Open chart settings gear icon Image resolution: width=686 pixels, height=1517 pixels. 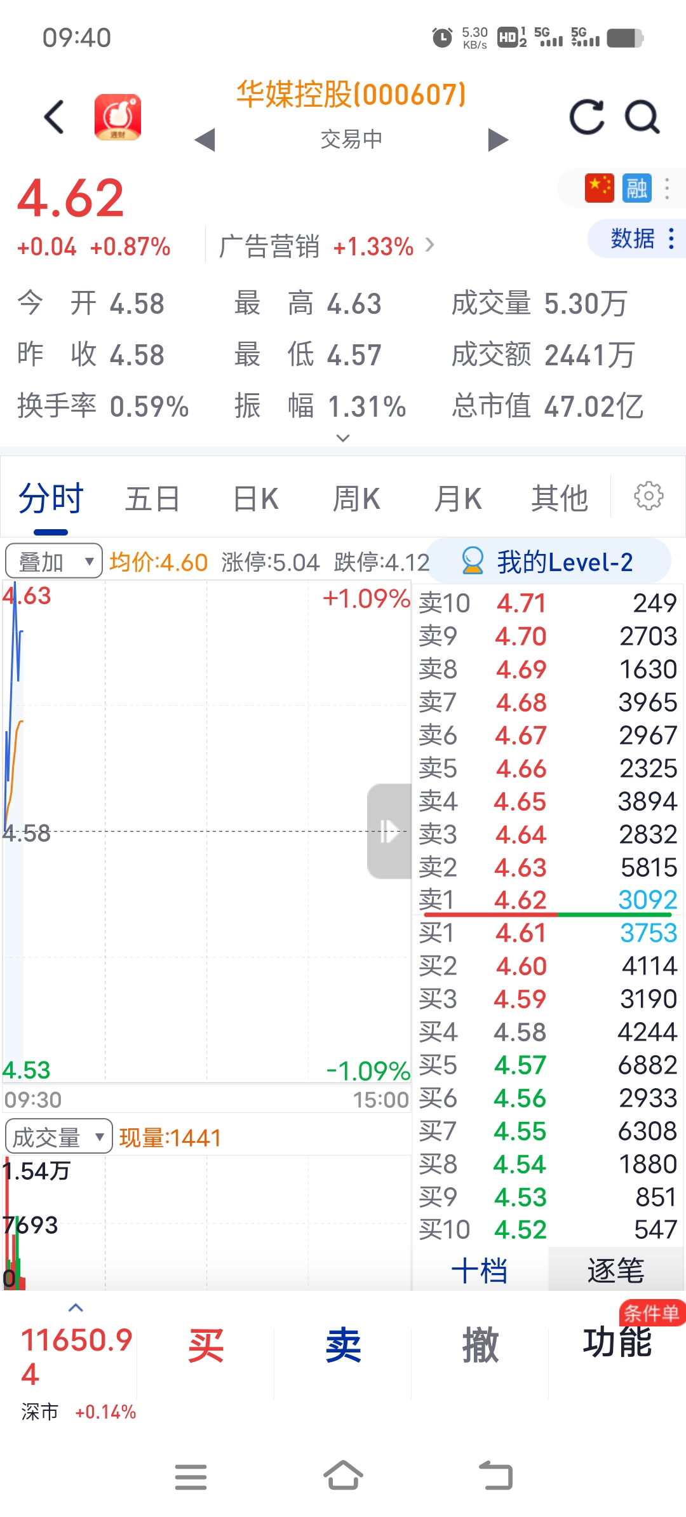coord(649,496)
